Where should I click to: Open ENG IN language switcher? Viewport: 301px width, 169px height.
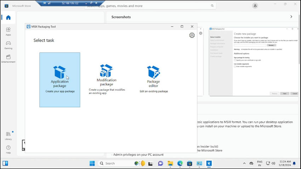coord(260,163)
